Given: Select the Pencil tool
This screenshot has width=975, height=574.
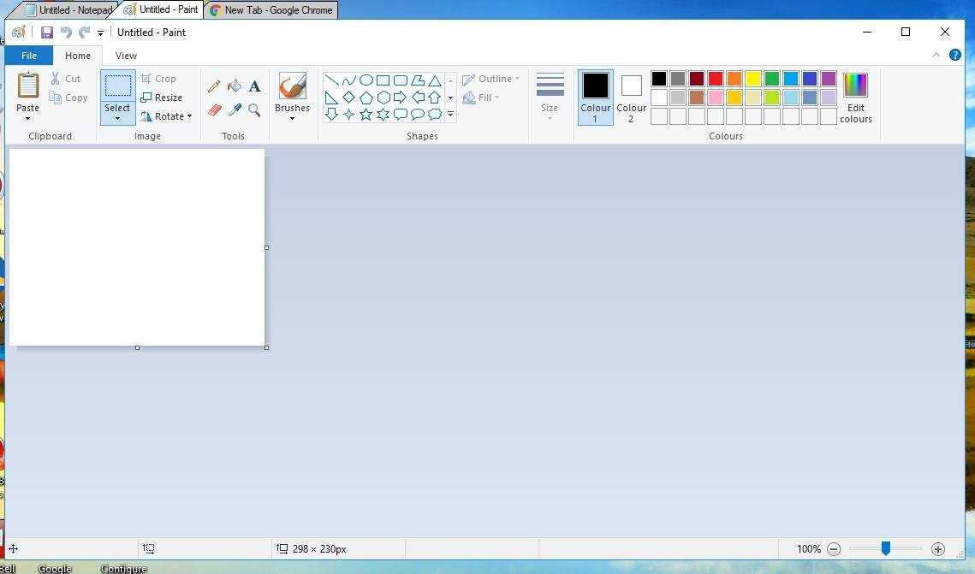Looking at the screenshot, I should pos(214,86).
